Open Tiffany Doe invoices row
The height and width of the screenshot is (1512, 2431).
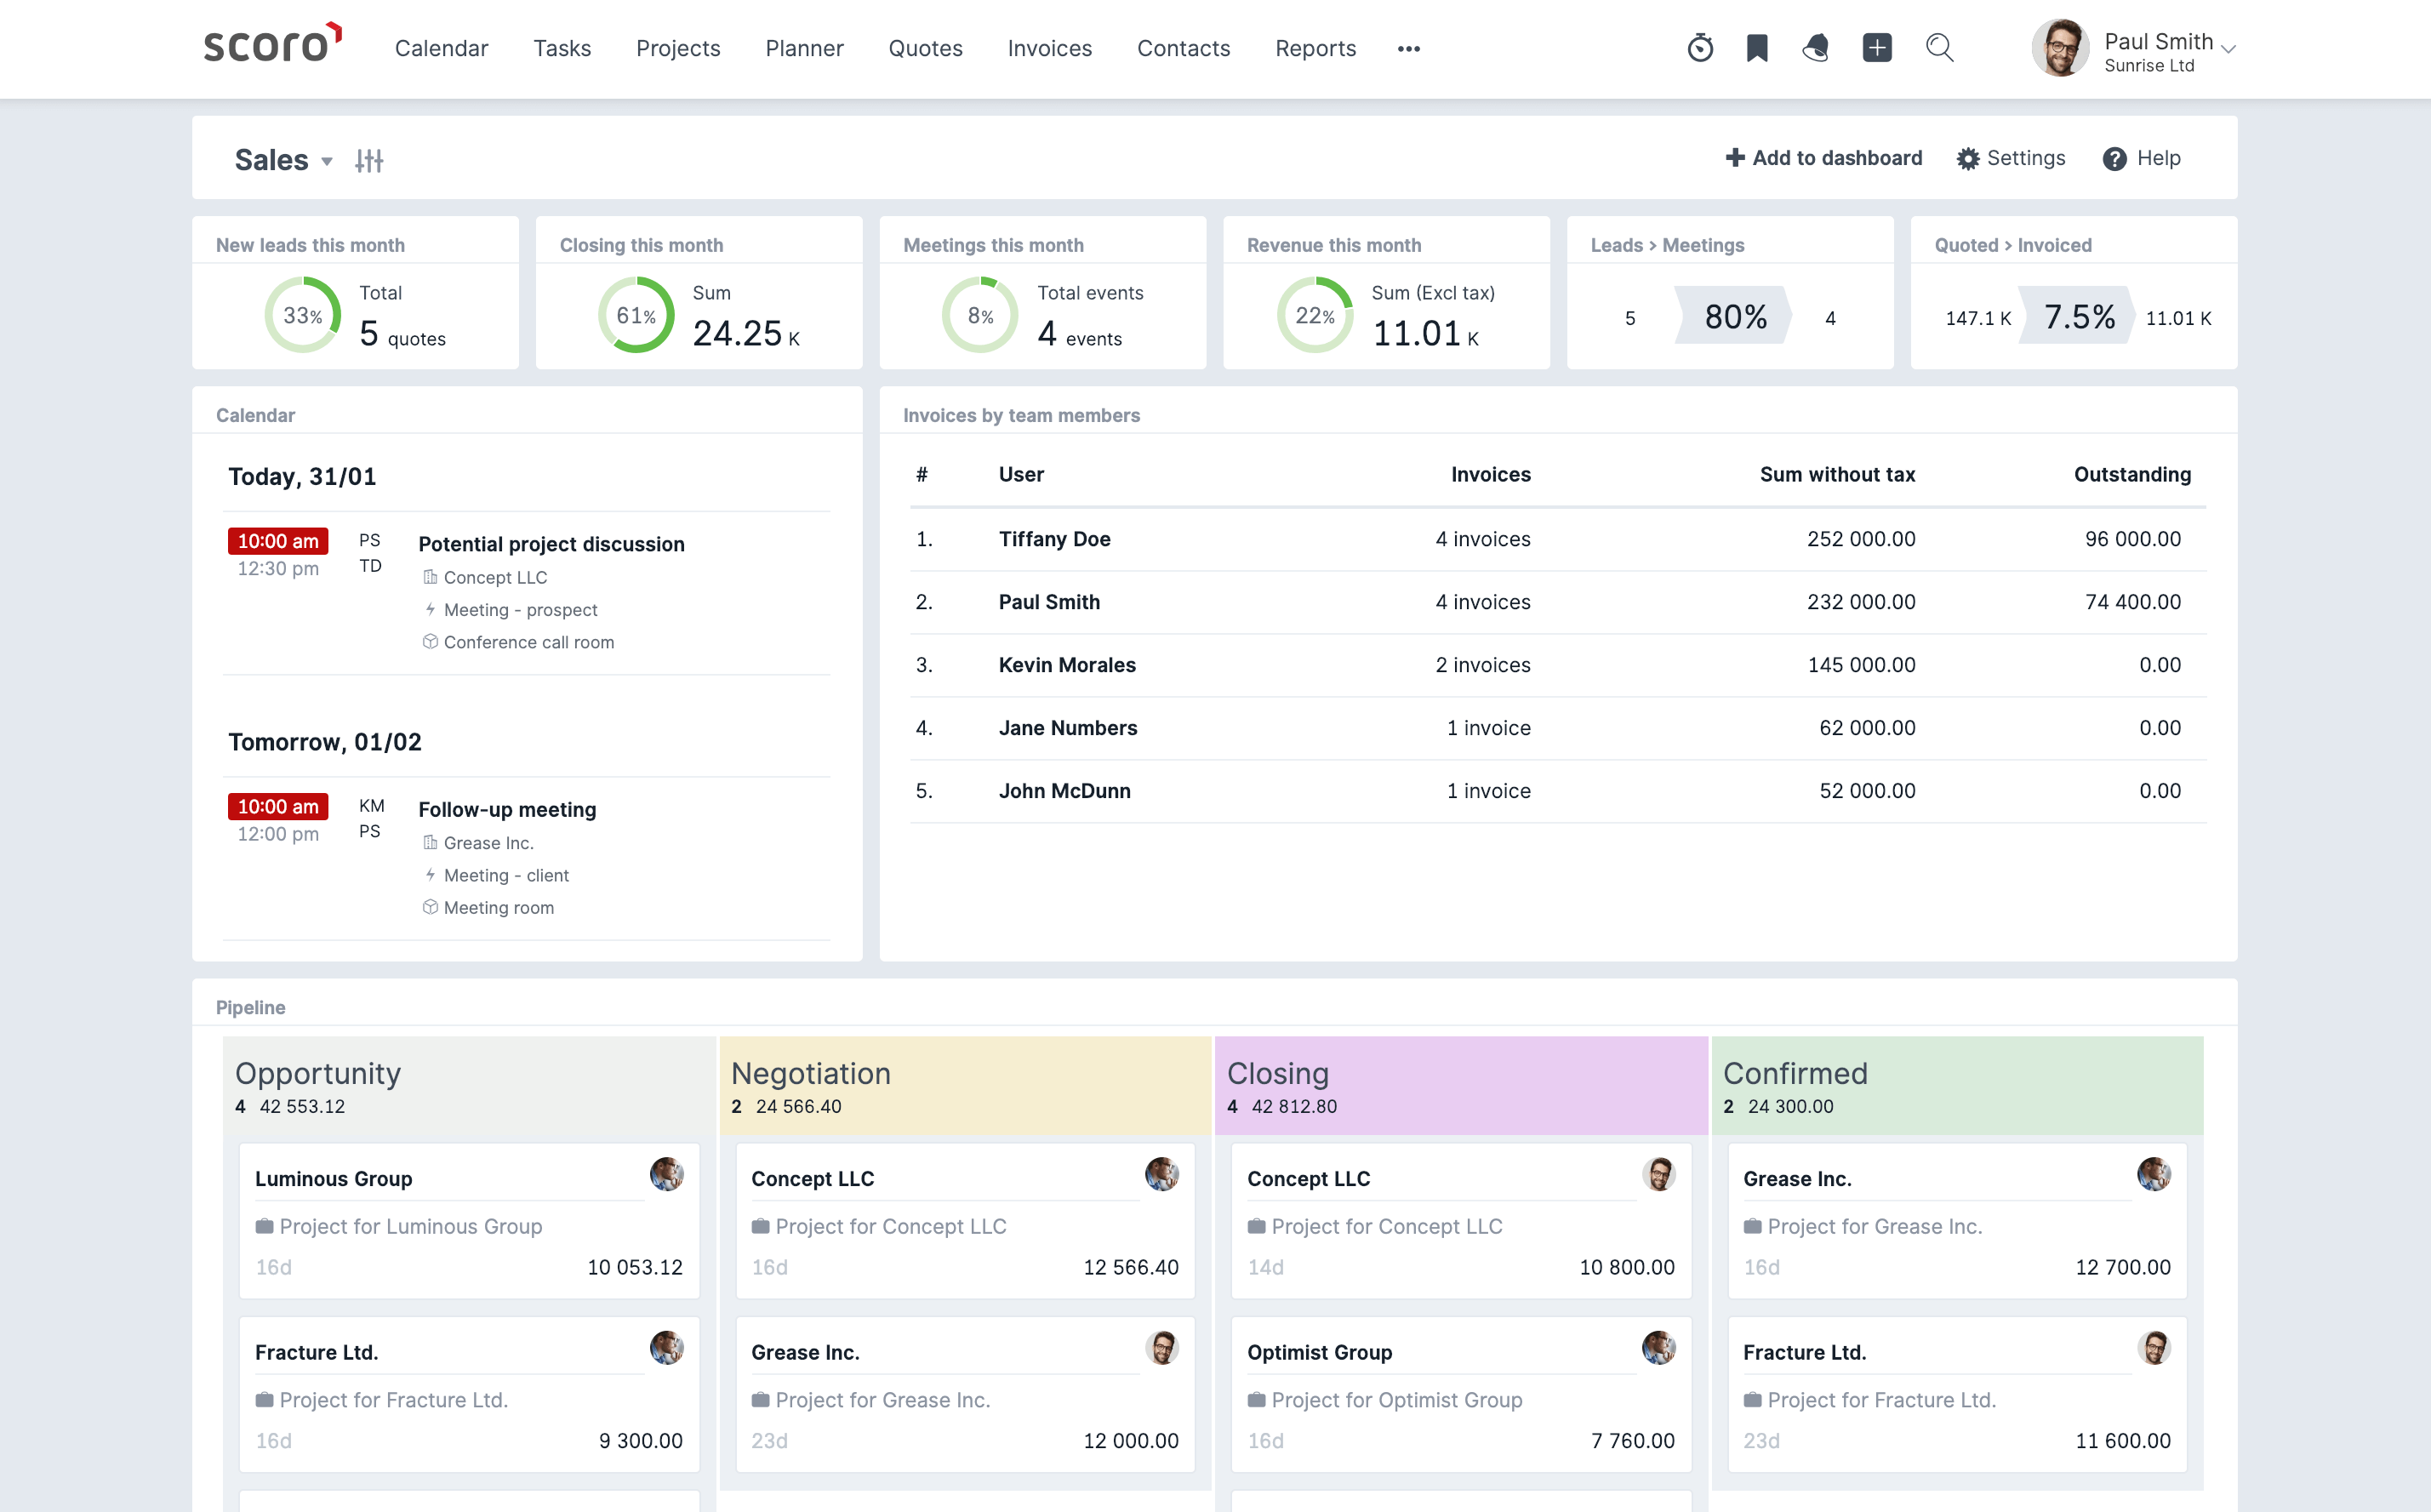tap(1557, 539)
